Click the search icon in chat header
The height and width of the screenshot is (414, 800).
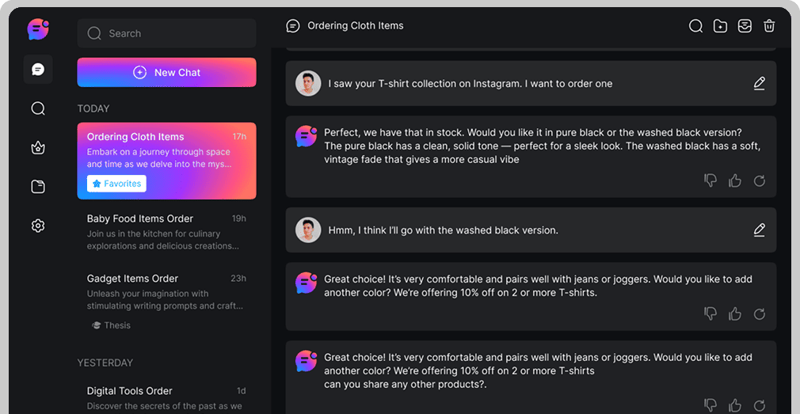(695, 26)
